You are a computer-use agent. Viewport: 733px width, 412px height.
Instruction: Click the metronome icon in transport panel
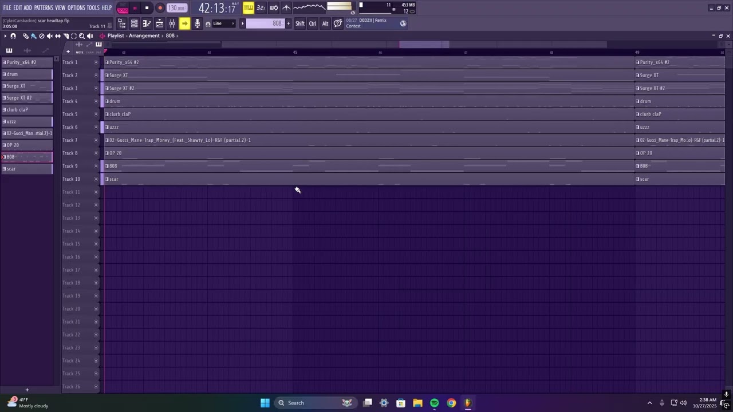click(286, 8)
